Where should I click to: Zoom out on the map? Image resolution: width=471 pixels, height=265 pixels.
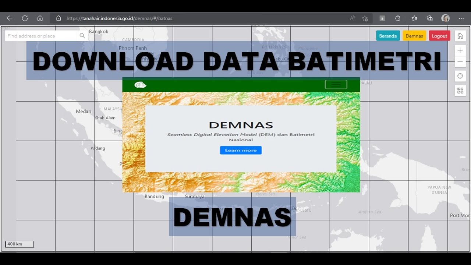(x=460, y=62)
